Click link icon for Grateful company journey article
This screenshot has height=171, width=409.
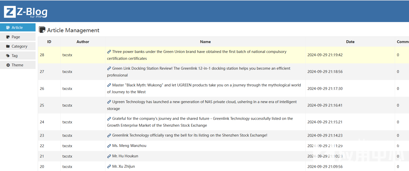pos(109,119)
